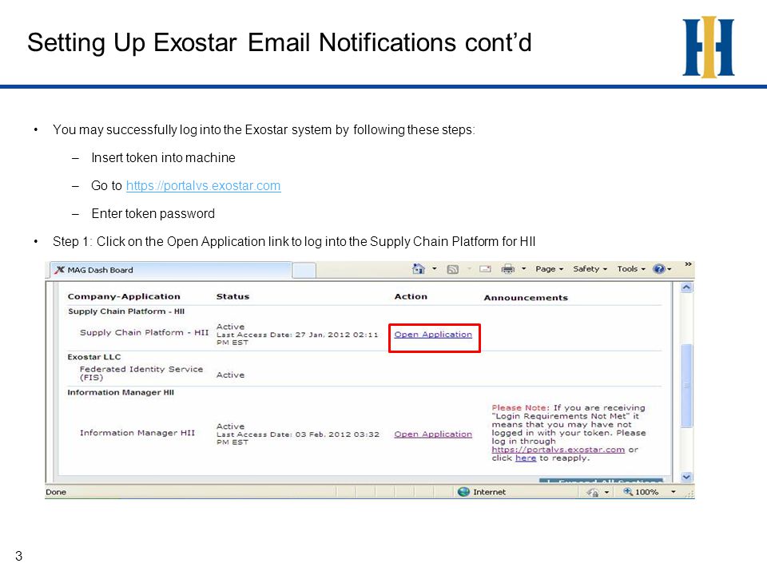Image resolution: width=767 pixels, height=575 pixels.
Task: Open the Print dropdown arrow
Action: point(524,269)
